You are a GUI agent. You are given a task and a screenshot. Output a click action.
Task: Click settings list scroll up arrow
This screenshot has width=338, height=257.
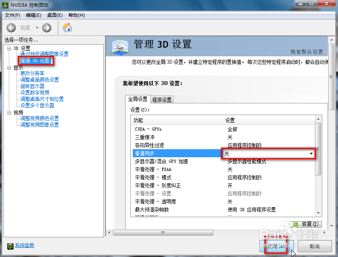tap(318, 119)
